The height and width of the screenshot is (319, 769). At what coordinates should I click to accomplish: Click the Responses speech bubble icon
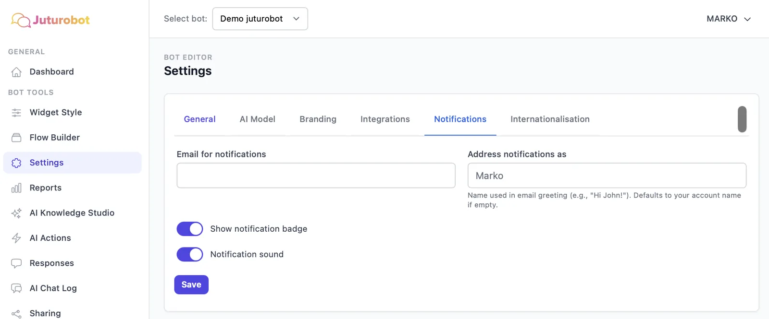[16, 263]
